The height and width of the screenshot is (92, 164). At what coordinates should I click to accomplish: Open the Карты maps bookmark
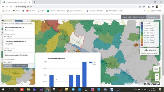pos(41,11)
